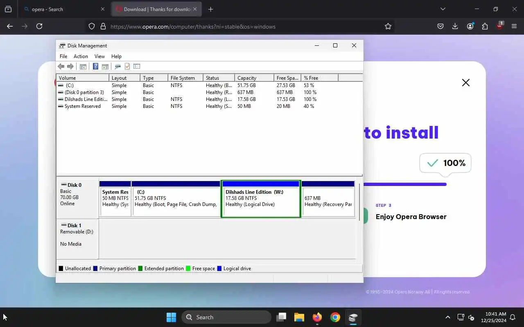Viewport: 524px width, 327px height.
Task: Show hidden system tray icons chevron
Action: pos(448,317)
